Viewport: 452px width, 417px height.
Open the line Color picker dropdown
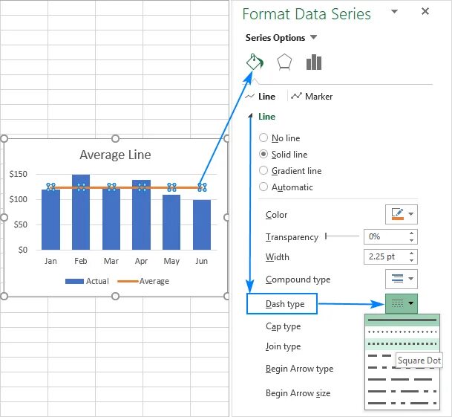tap(402, 214)
